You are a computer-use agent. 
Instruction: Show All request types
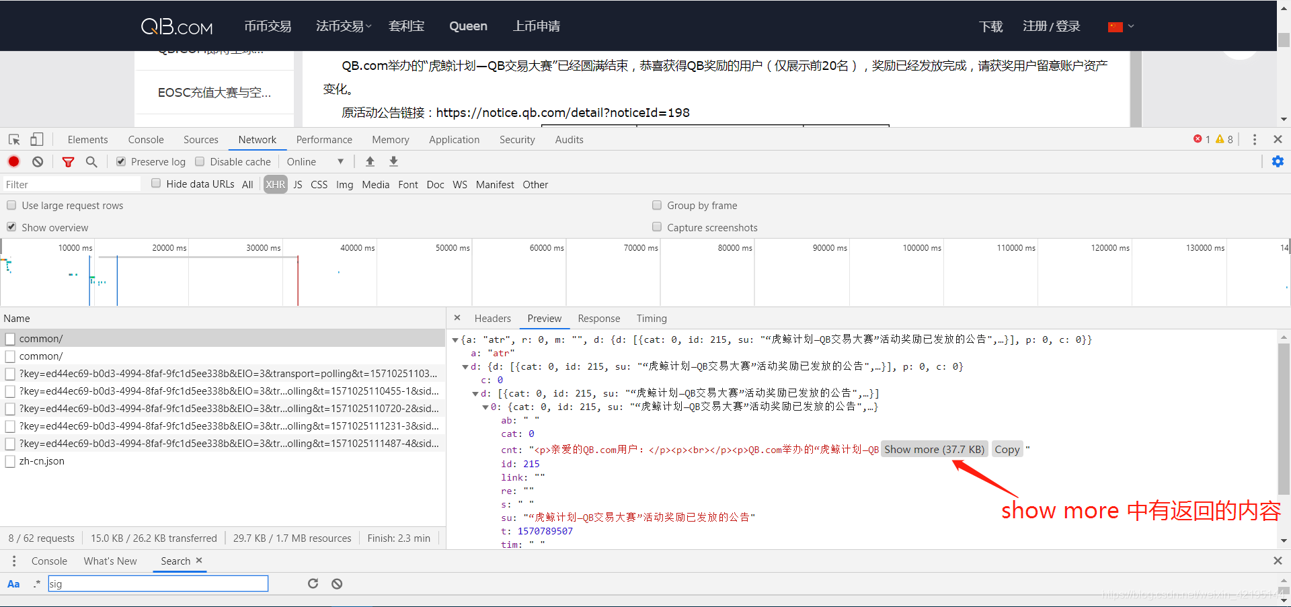[247, 184]
